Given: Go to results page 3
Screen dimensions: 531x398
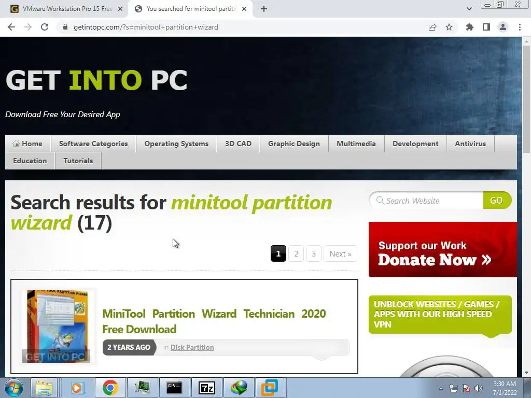Looking at the screenshot, I should click(x=314, y=253).
